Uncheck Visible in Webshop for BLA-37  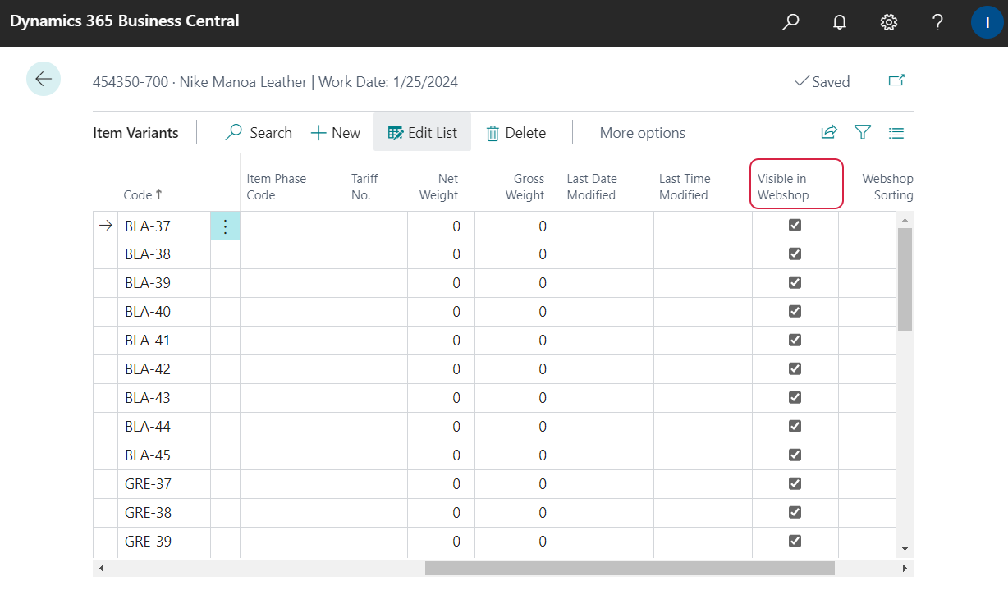pos(795,226)
